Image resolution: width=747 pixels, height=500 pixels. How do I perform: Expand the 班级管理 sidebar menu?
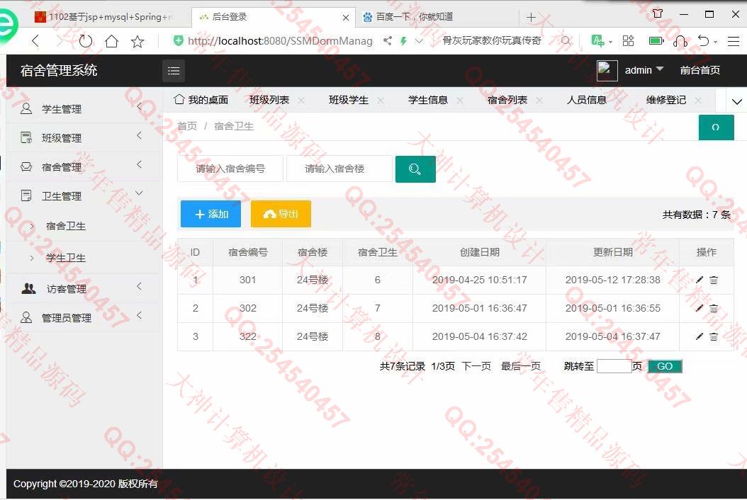tap(84, 138)
